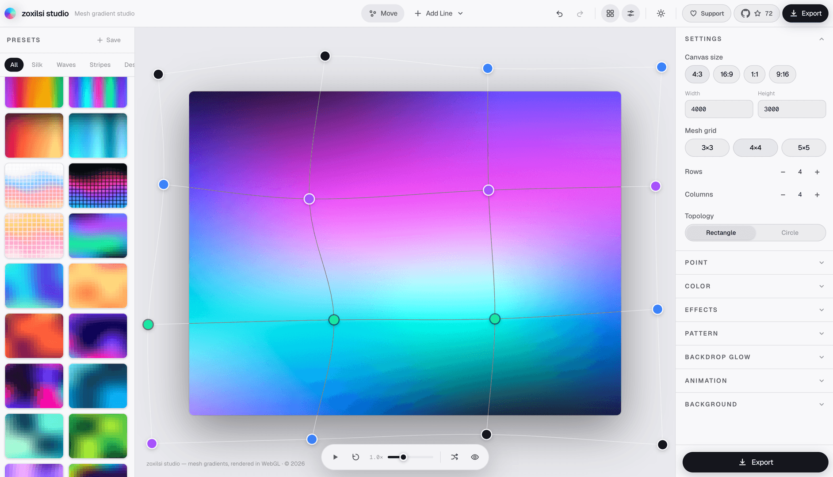Click the undo arrow icon
Viewport: 833px width, 477px height.
(x=559, y=14)
